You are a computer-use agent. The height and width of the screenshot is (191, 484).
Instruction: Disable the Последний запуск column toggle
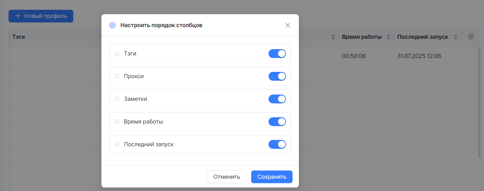click(277, 144)
